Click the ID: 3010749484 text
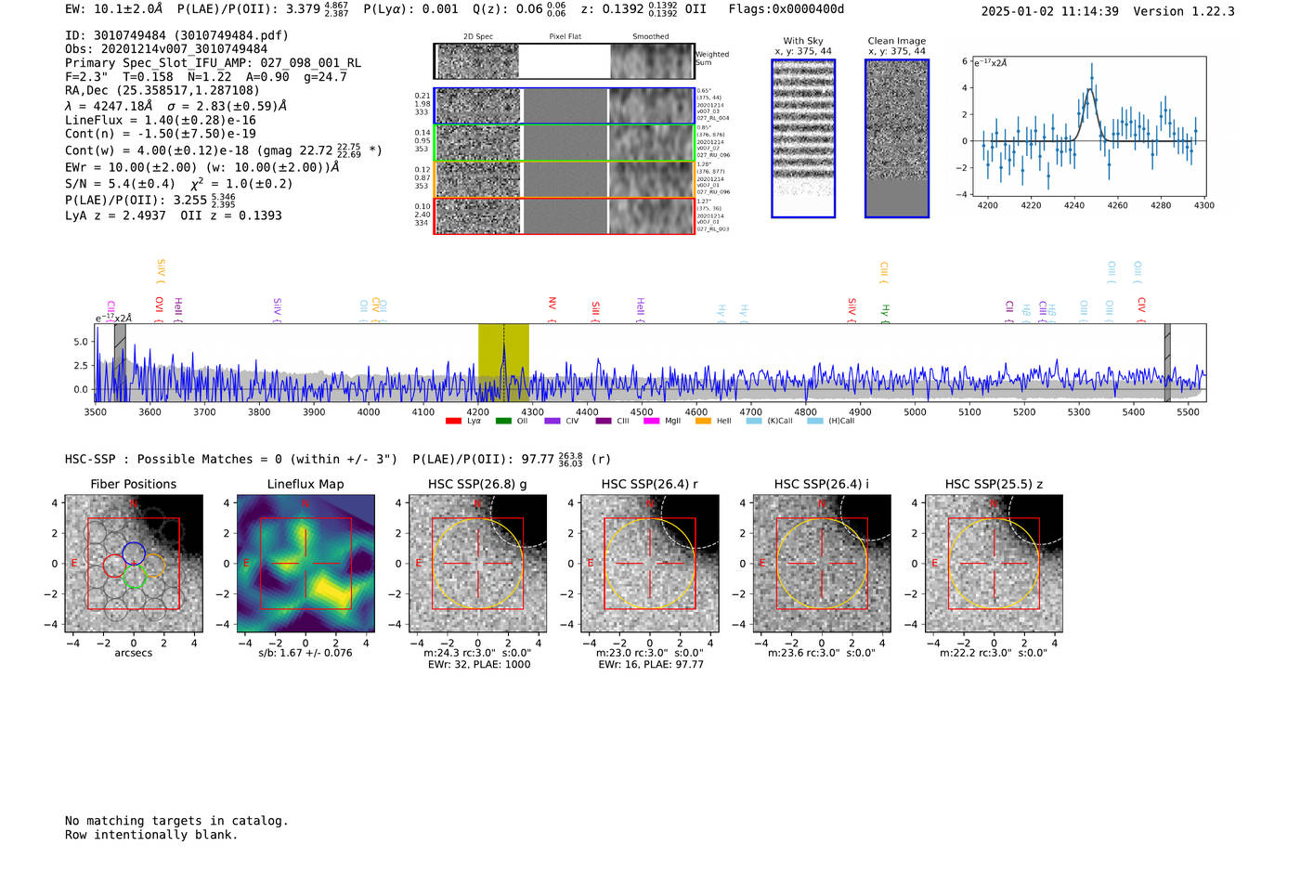 pos(176,35)
